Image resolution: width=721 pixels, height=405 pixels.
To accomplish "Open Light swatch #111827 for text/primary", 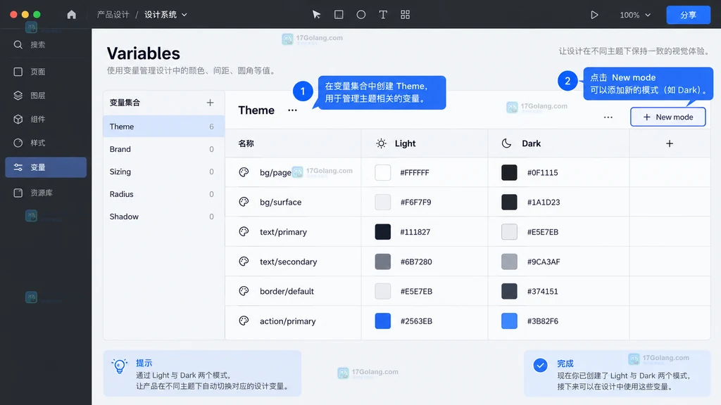I will point(382,232).
